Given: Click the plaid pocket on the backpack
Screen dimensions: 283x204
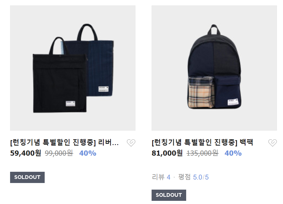Looking at the screenshot, I should tap(201, 92).
